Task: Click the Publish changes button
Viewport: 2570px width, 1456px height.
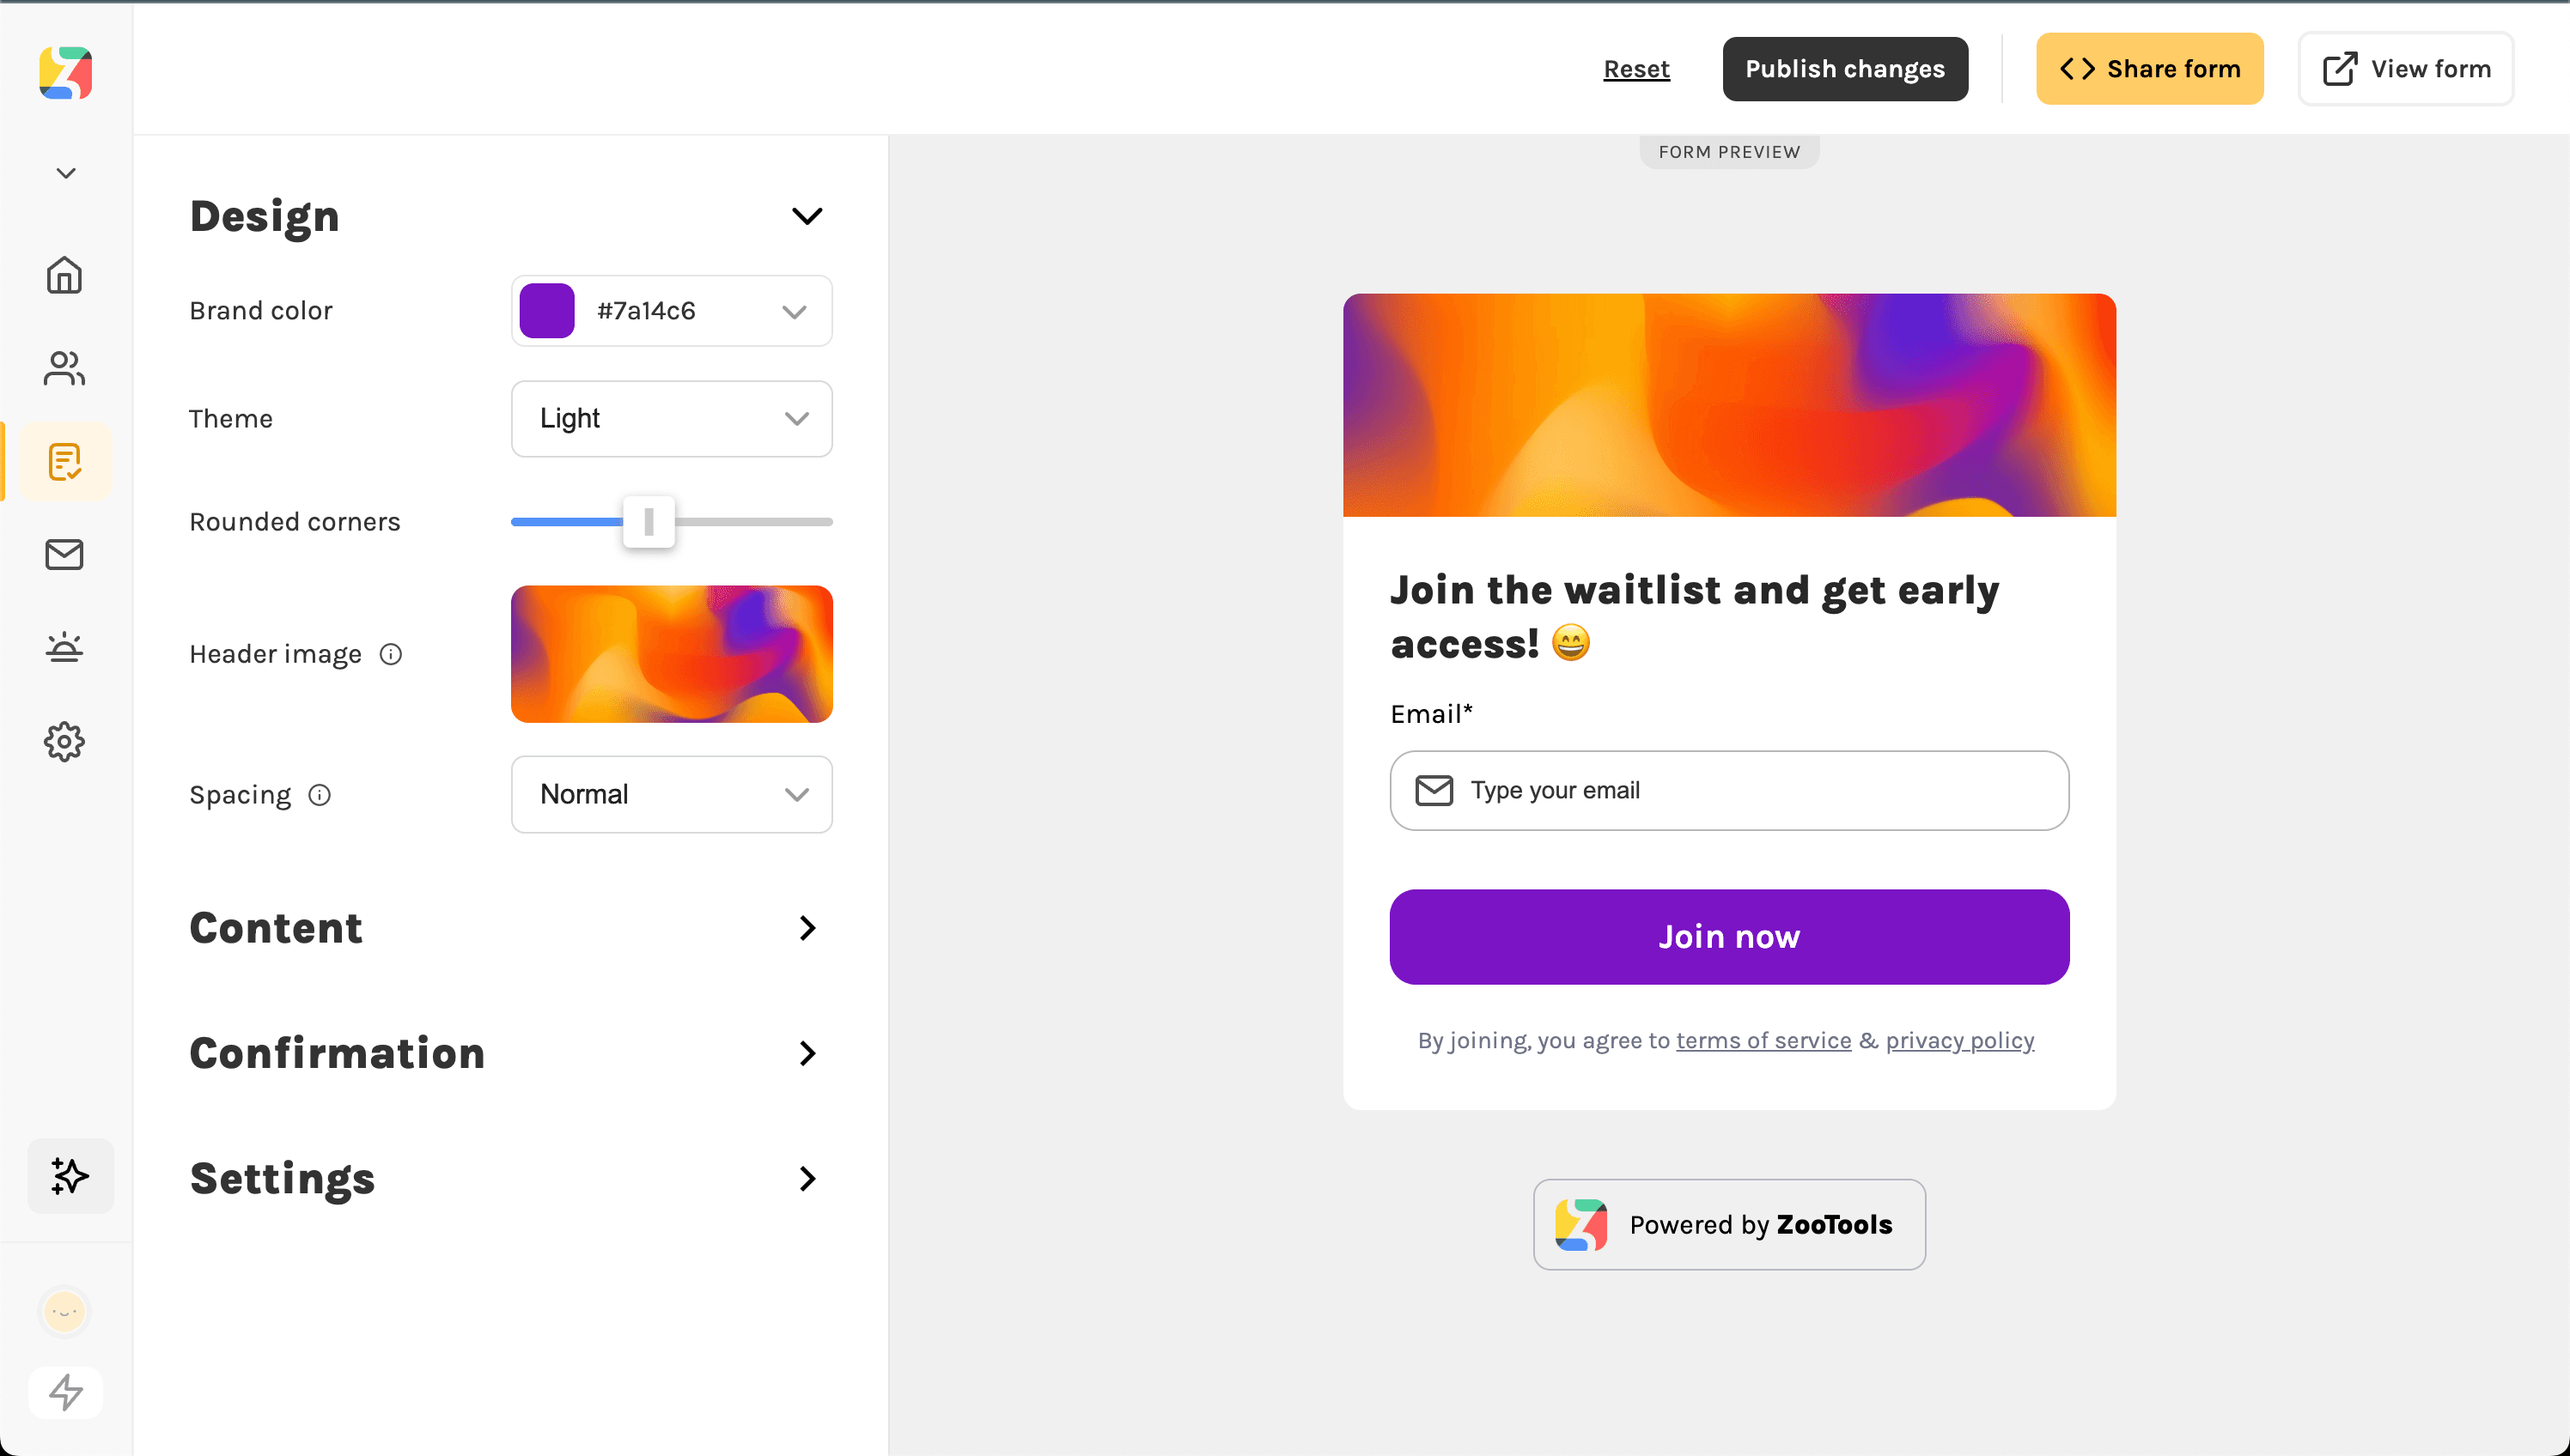Action: click(x=1845, y=69)
